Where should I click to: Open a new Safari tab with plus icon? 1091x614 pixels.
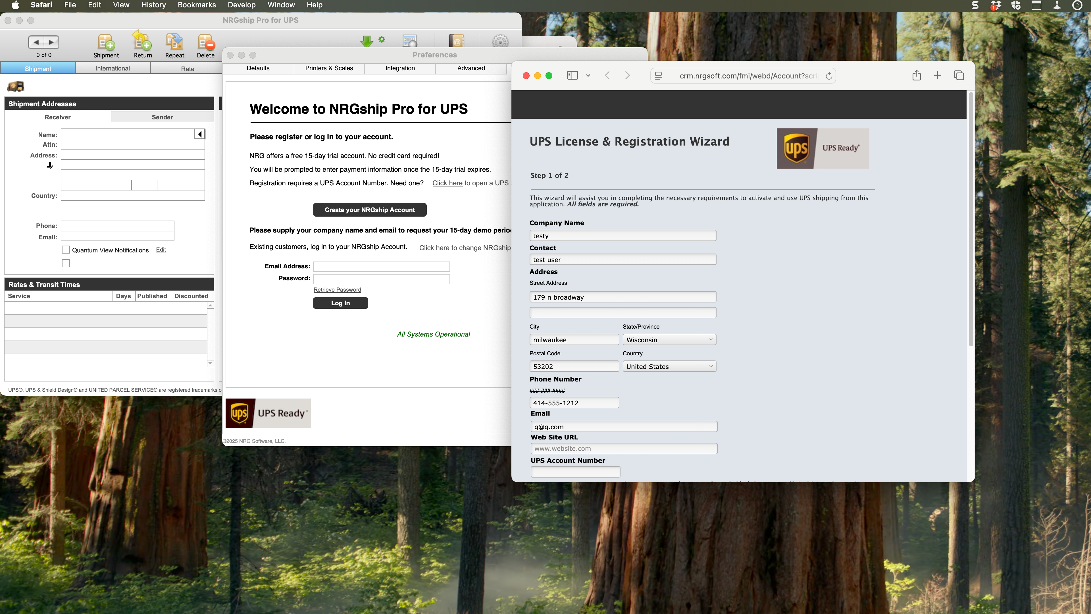937,75
